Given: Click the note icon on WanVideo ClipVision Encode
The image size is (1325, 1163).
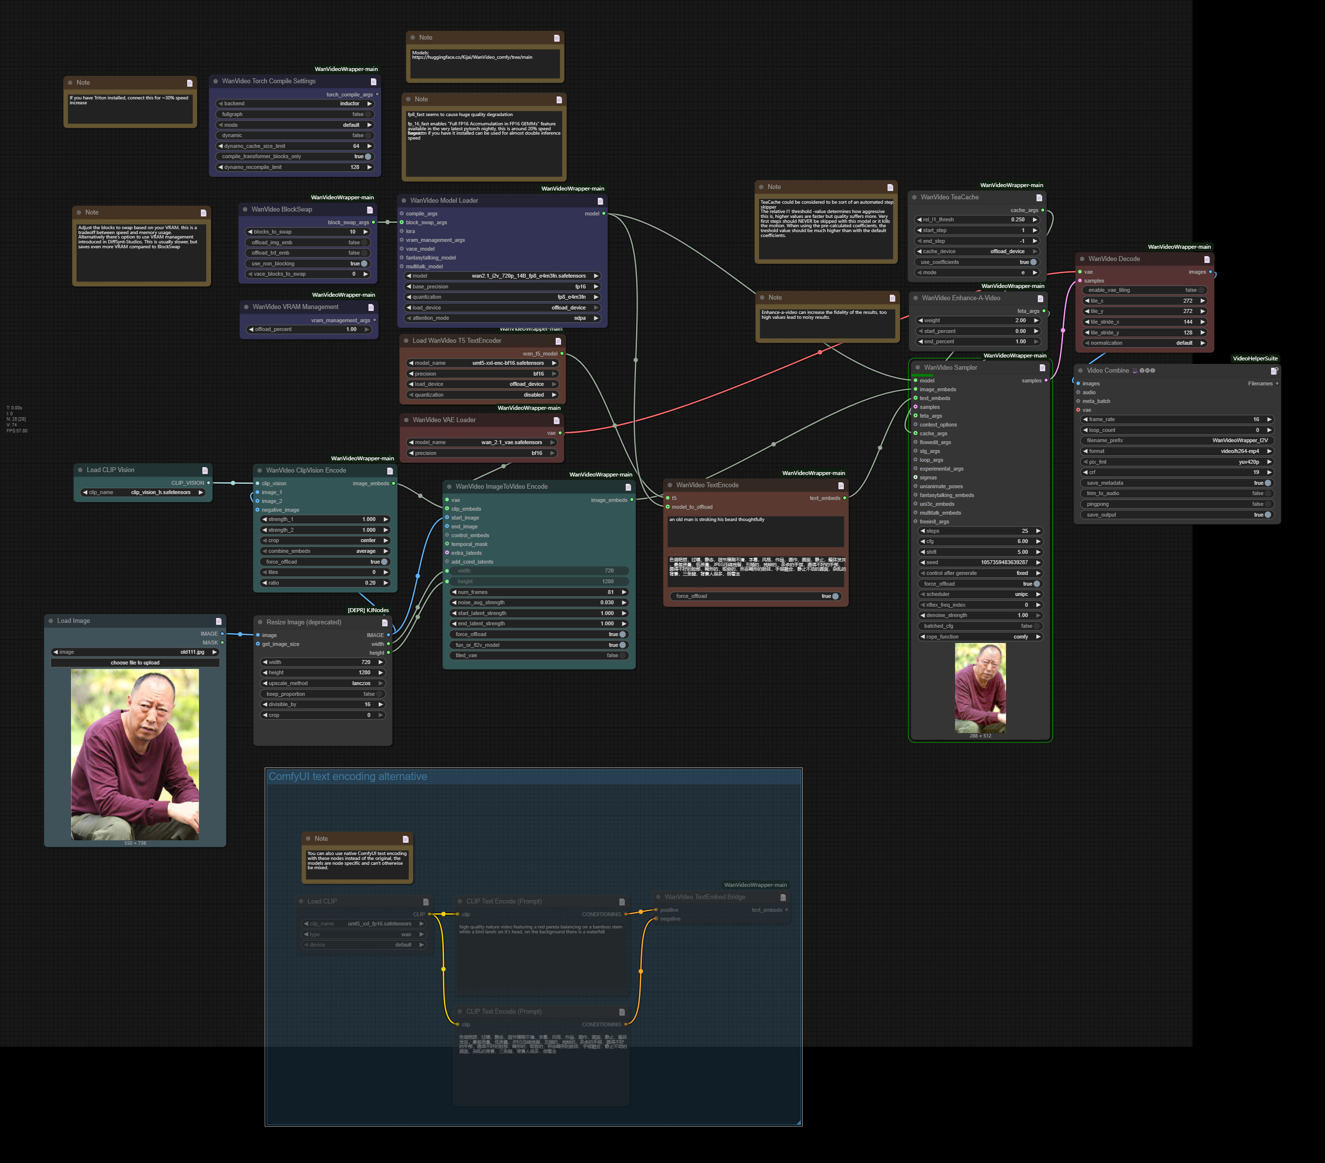Looking at the screenshot, I should click(x=390, y=471).
